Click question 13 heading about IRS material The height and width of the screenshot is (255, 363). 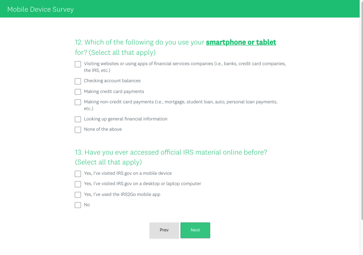(171, 152)
